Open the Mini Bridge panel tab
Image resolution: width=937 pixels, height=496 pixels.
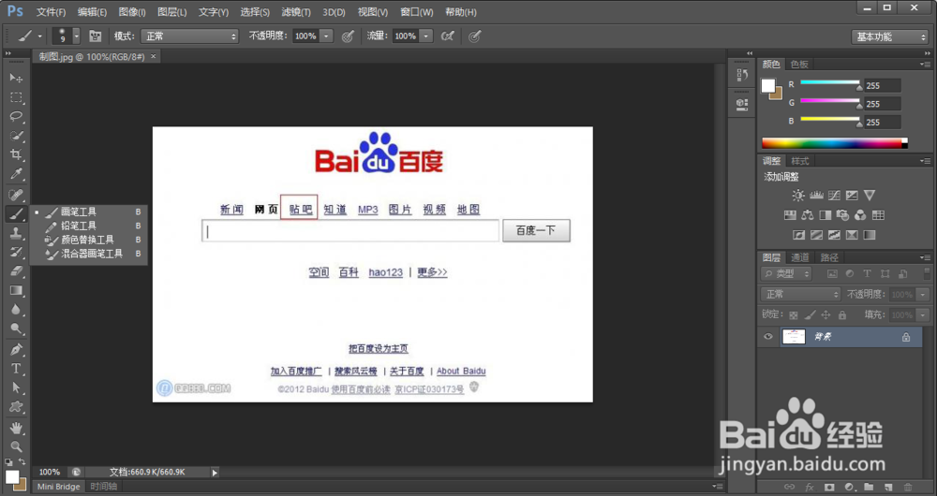(58, 487)
